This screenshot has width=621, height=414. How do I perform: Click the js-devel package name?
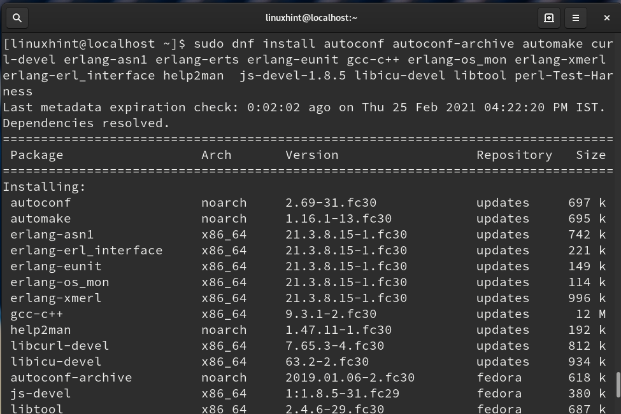pos(41,393)
